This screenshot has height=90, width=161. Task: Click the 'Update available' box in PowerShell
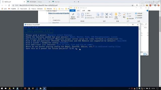(39, 31)
